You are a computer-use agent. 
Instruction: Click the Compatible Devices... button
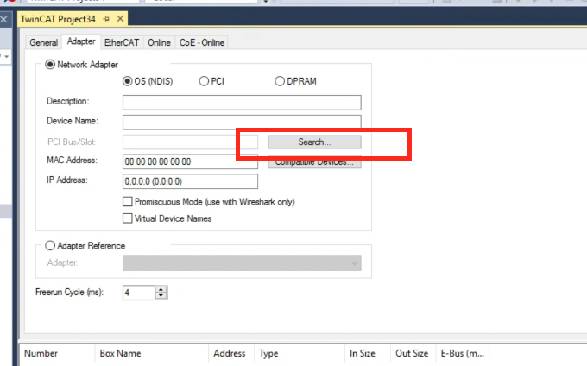click(314, 162)
